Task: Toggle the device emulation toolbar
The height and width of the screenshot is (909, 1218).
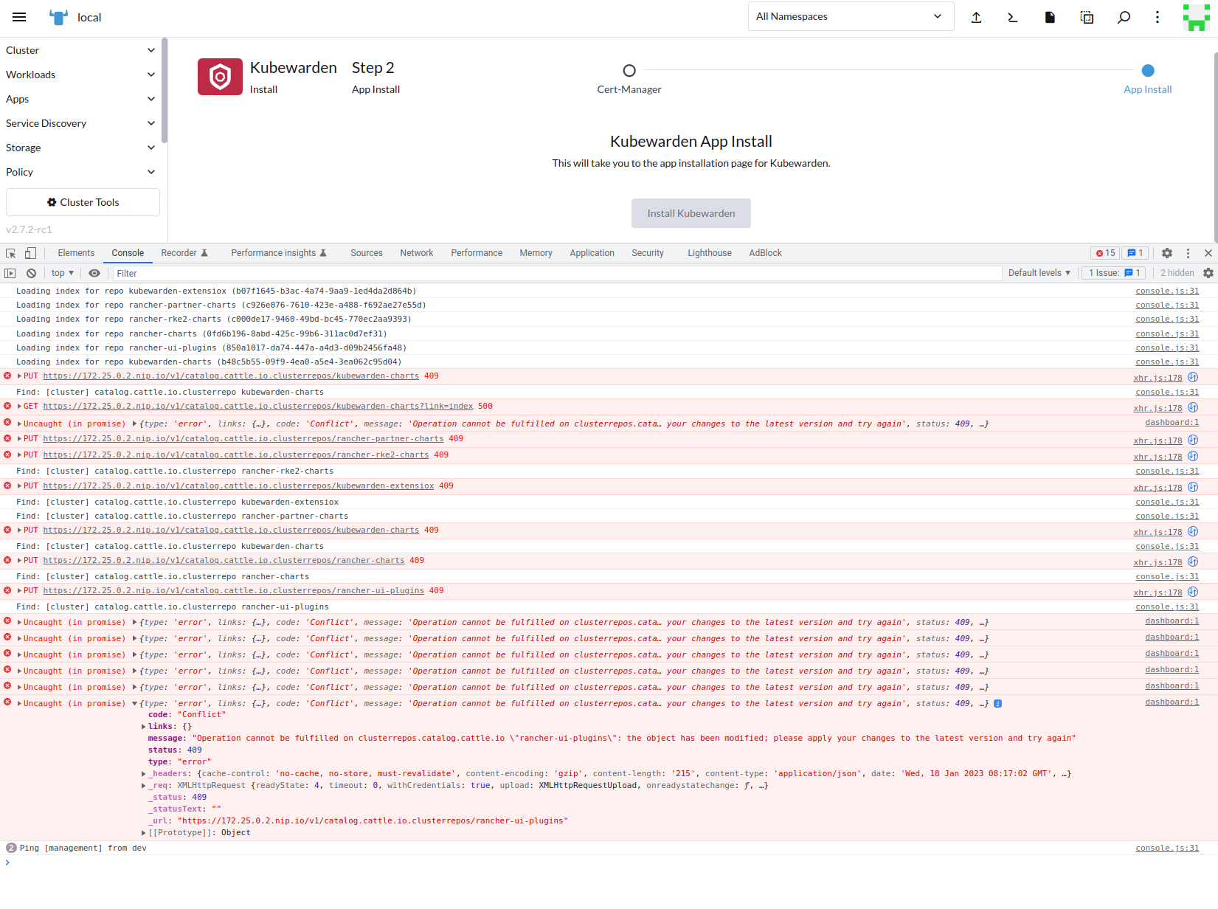Action: [x=30, y=253]
